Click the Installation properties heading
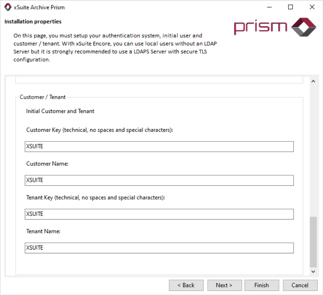The width and height of the screenshot is (323, 295). 33,22
